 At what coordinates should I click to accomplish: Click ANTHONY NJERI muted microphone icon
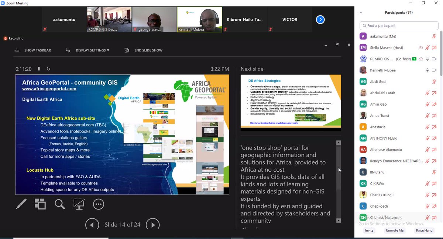(x=427, y=138)
